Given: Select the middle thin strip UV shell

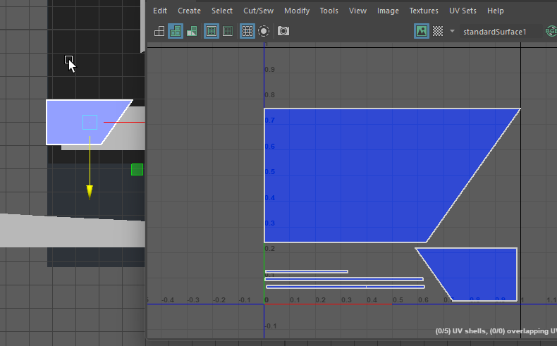Looking at the screenshot, I should [x=344, y=279].
